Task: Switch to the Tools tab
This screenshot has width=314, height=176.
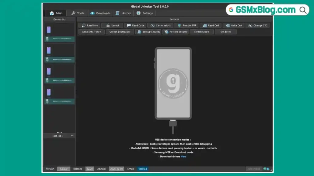Action: tap(78, 13)
